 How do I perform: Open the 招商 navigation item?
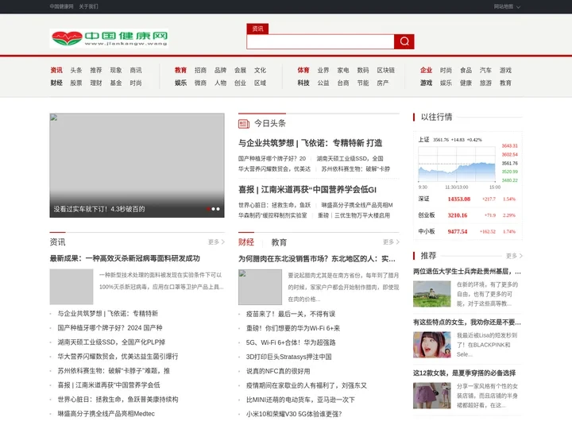point(200,70)
